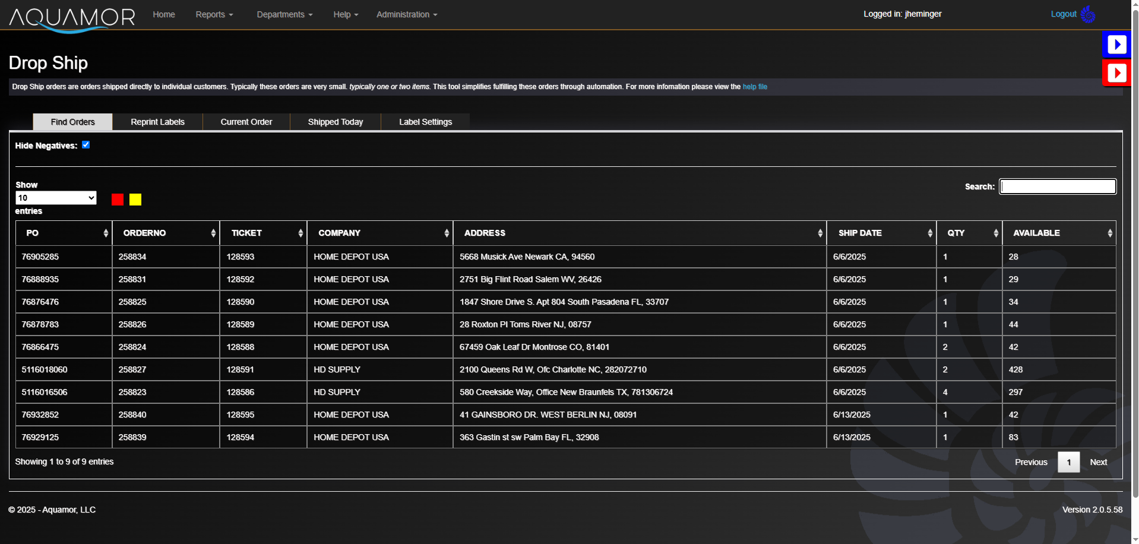This screenshot has width=1139, height=544.
Task: Click the Previous pagination button
Action: point(1031,462)
